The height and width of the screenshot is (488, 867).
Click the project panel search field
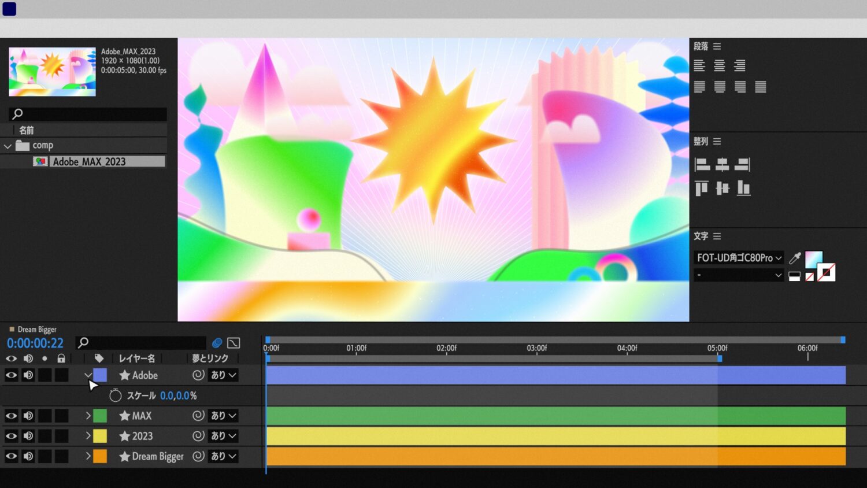(88, 114)
